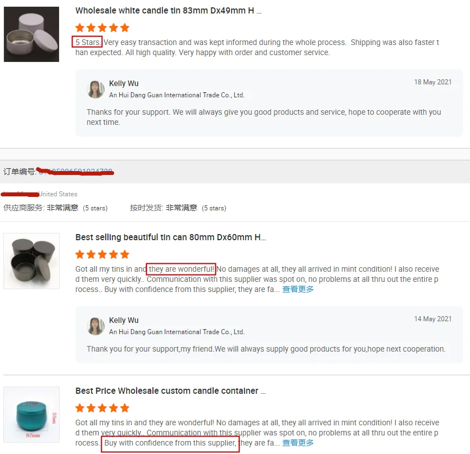Click the star rating under white candle tin
470x454 pixels.
(x=102, y=28)
